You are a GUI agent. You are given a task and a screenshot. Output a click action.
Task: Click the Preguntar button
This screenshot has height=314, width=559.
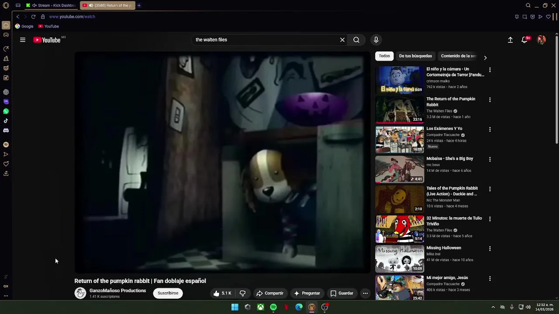(x=307, y=293)
